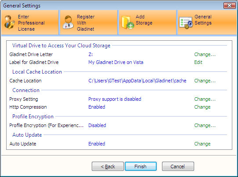Toggle Auto Update via Change link
This screenshot has width=238, height=177.
tap(202, 144)
